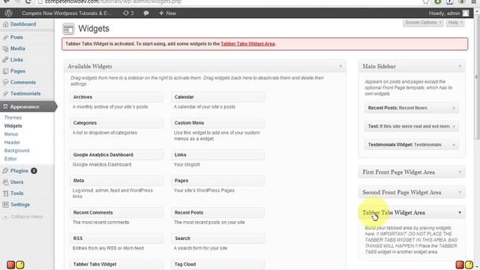Click the Pages icon in the sidebar
The width and height of the screenshot is (480, 270).
[x=5, y=71]
